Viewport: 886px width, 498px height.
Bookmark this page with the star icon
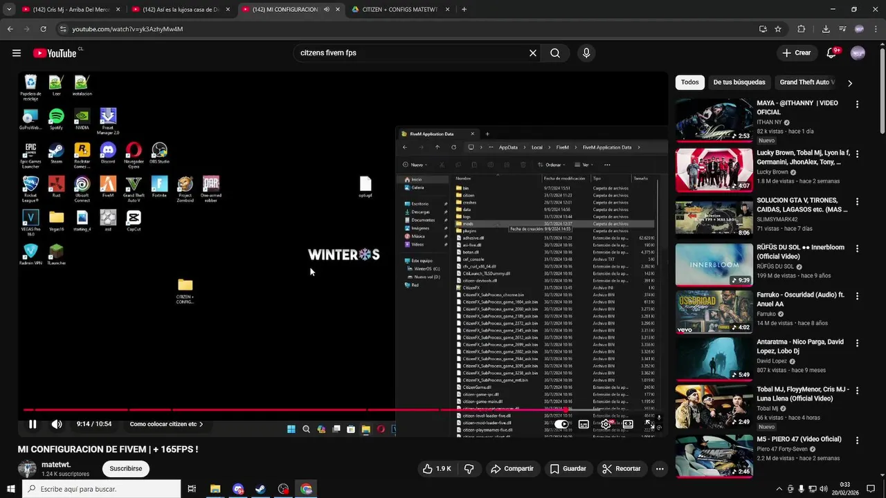pyautogui.click(x=778, y=29)
